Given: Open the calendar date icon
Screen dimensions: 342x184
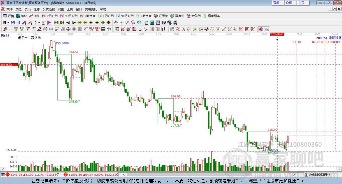Looking at the screenshot, I should point(146,23).
